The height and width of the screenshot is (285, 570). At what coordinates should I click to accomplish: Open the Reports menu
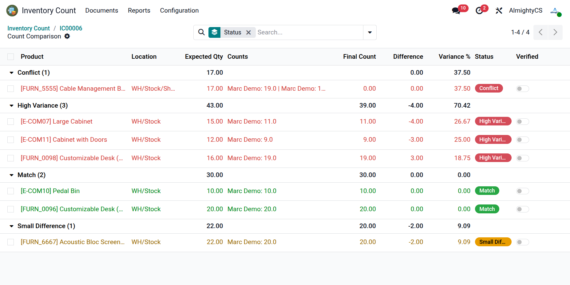tap(139, 10)
